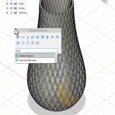Show the hidden Sketches folder via eye
This screenshot has height=115, width=115.
[x=11, y=13]
